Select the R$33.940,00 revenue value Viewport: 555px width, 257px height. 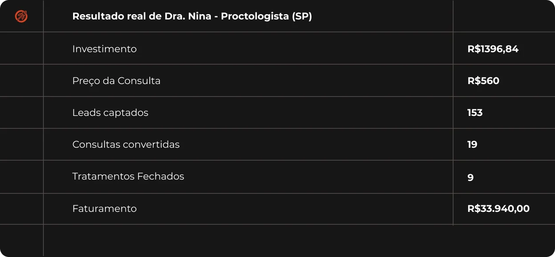498,209
